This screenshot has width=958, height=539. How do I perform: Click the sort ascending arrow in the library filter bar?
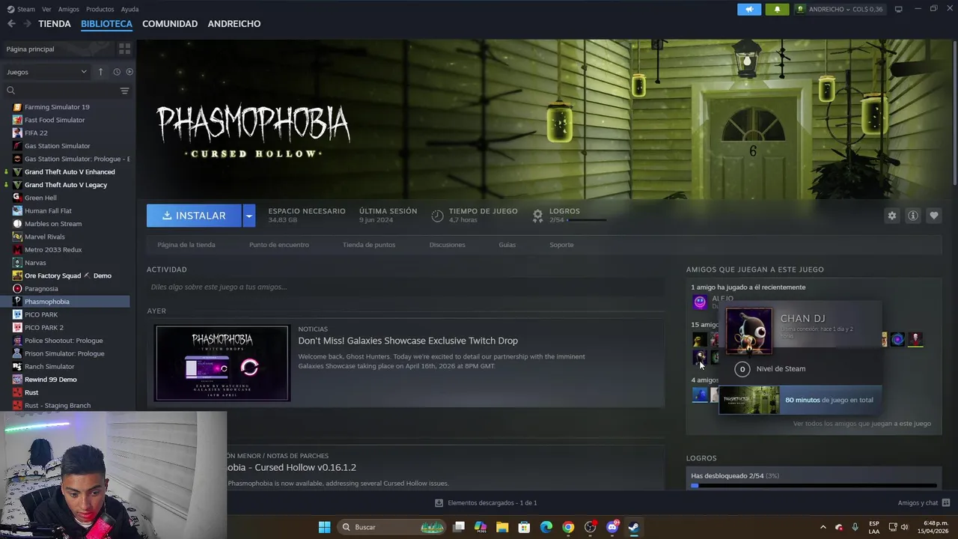[100, 72]
